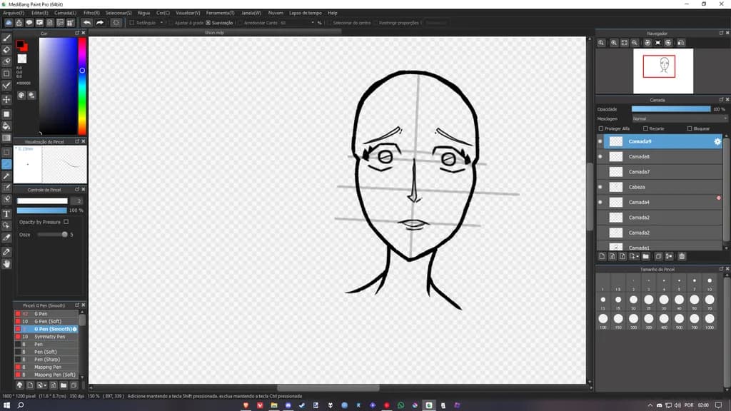Open Windows Start button

(x=6, y=405)
